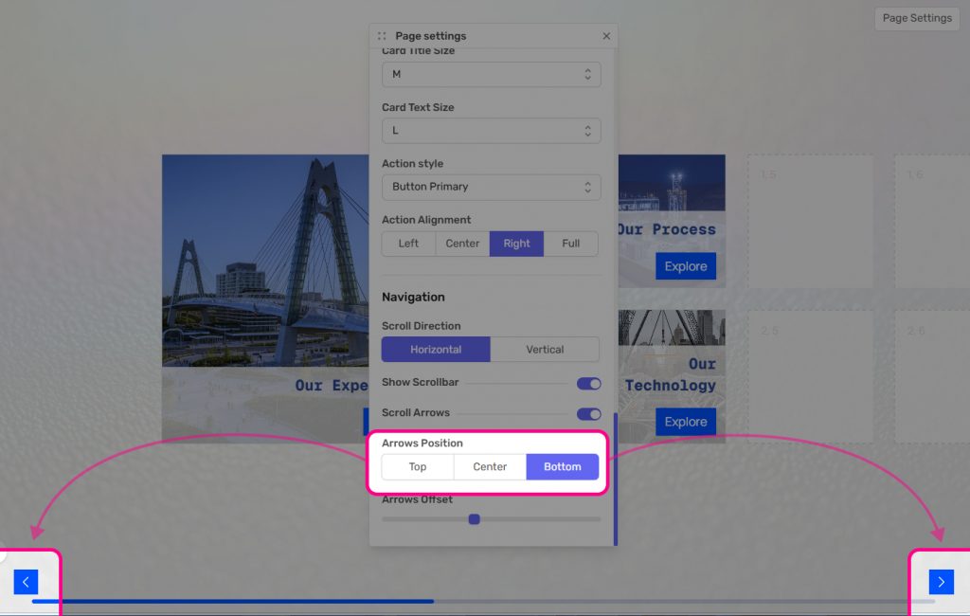This screenshot has width=970, height=616.
Task: Select Vertical scroll direction
Action: [x=545, y=350]
